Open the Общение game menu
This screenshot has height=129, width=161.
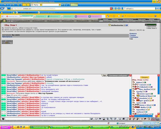click(x=115, y=19)
